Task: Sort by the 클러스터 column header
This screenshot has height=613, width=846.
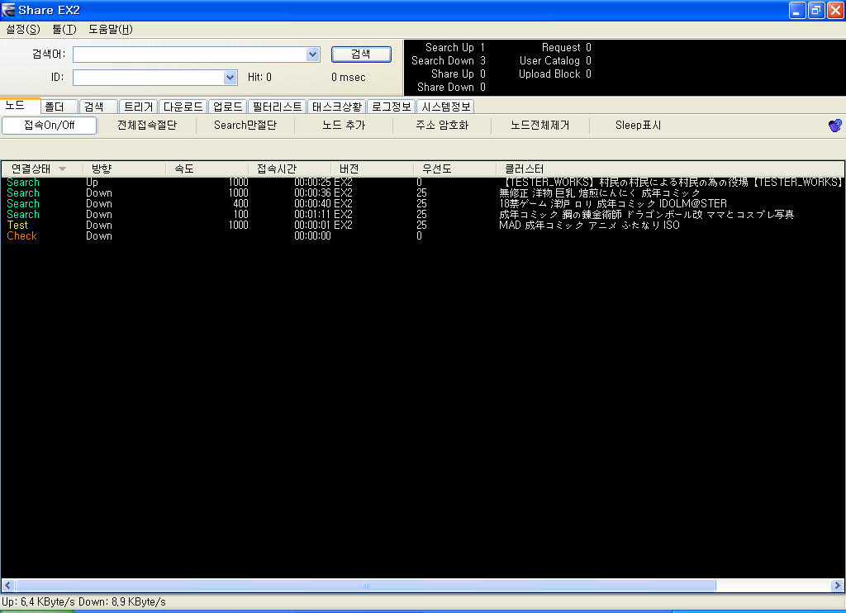Action: 670,169
